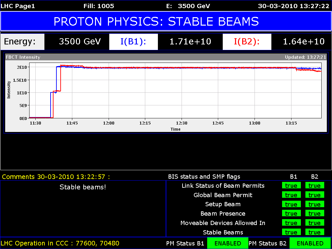This screenshot has width=332, height=249.
Task: Click the PM Status B2 ENABLED indicator
Action: (x=310, y=243)
